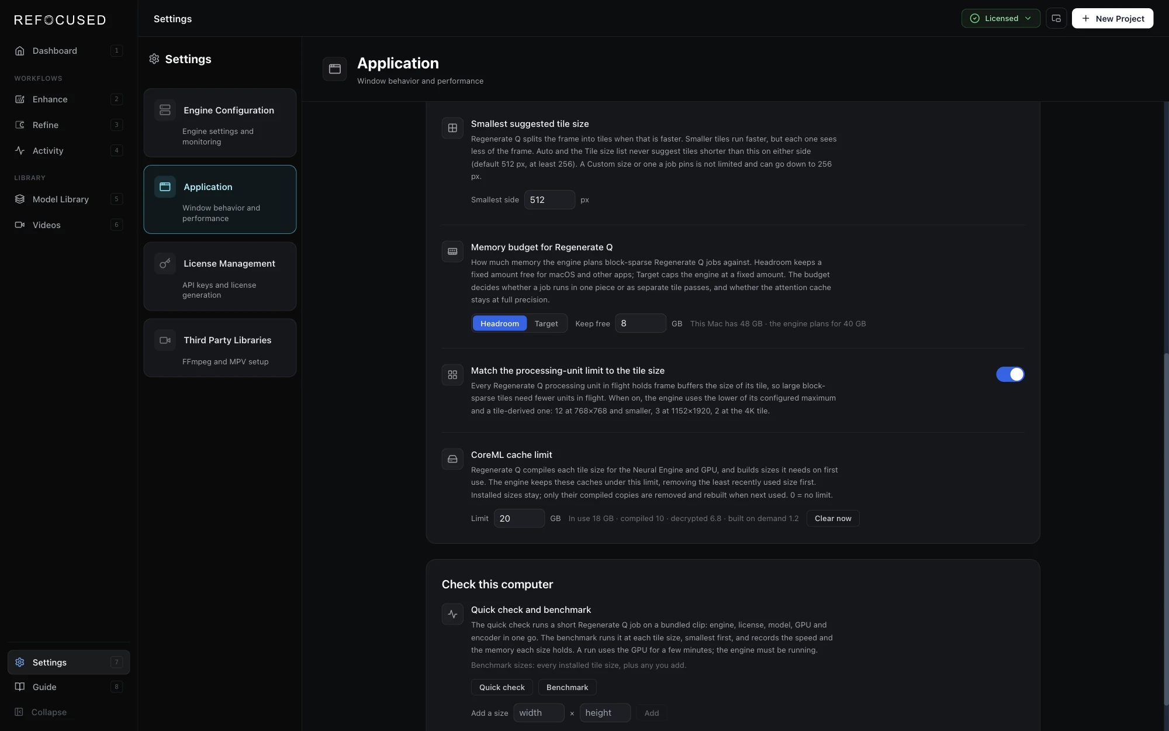Click the picture-in-picture window icon in header
The height and width of the screenshot is (731, 1169).
click(x=1056, y=18)
